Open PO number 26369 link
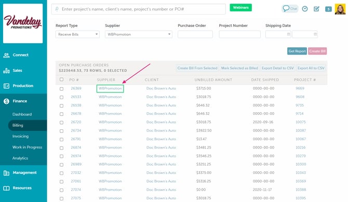The width and height of the screenshot is (348, 202). (x=76, y=88)
